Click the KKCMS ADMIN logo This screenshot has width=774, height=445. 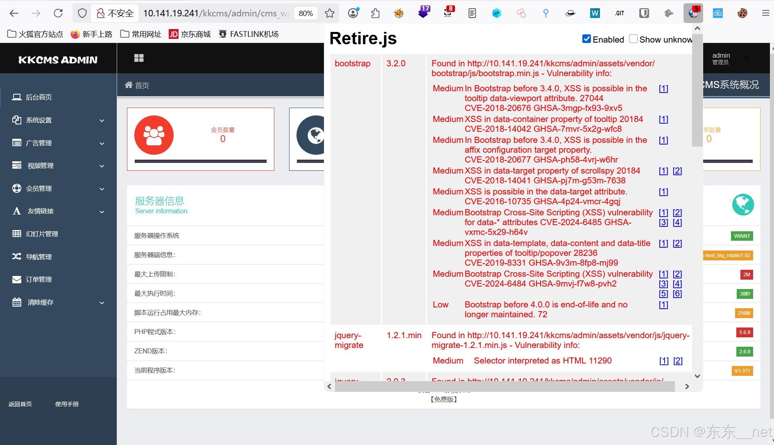(58, 60)
